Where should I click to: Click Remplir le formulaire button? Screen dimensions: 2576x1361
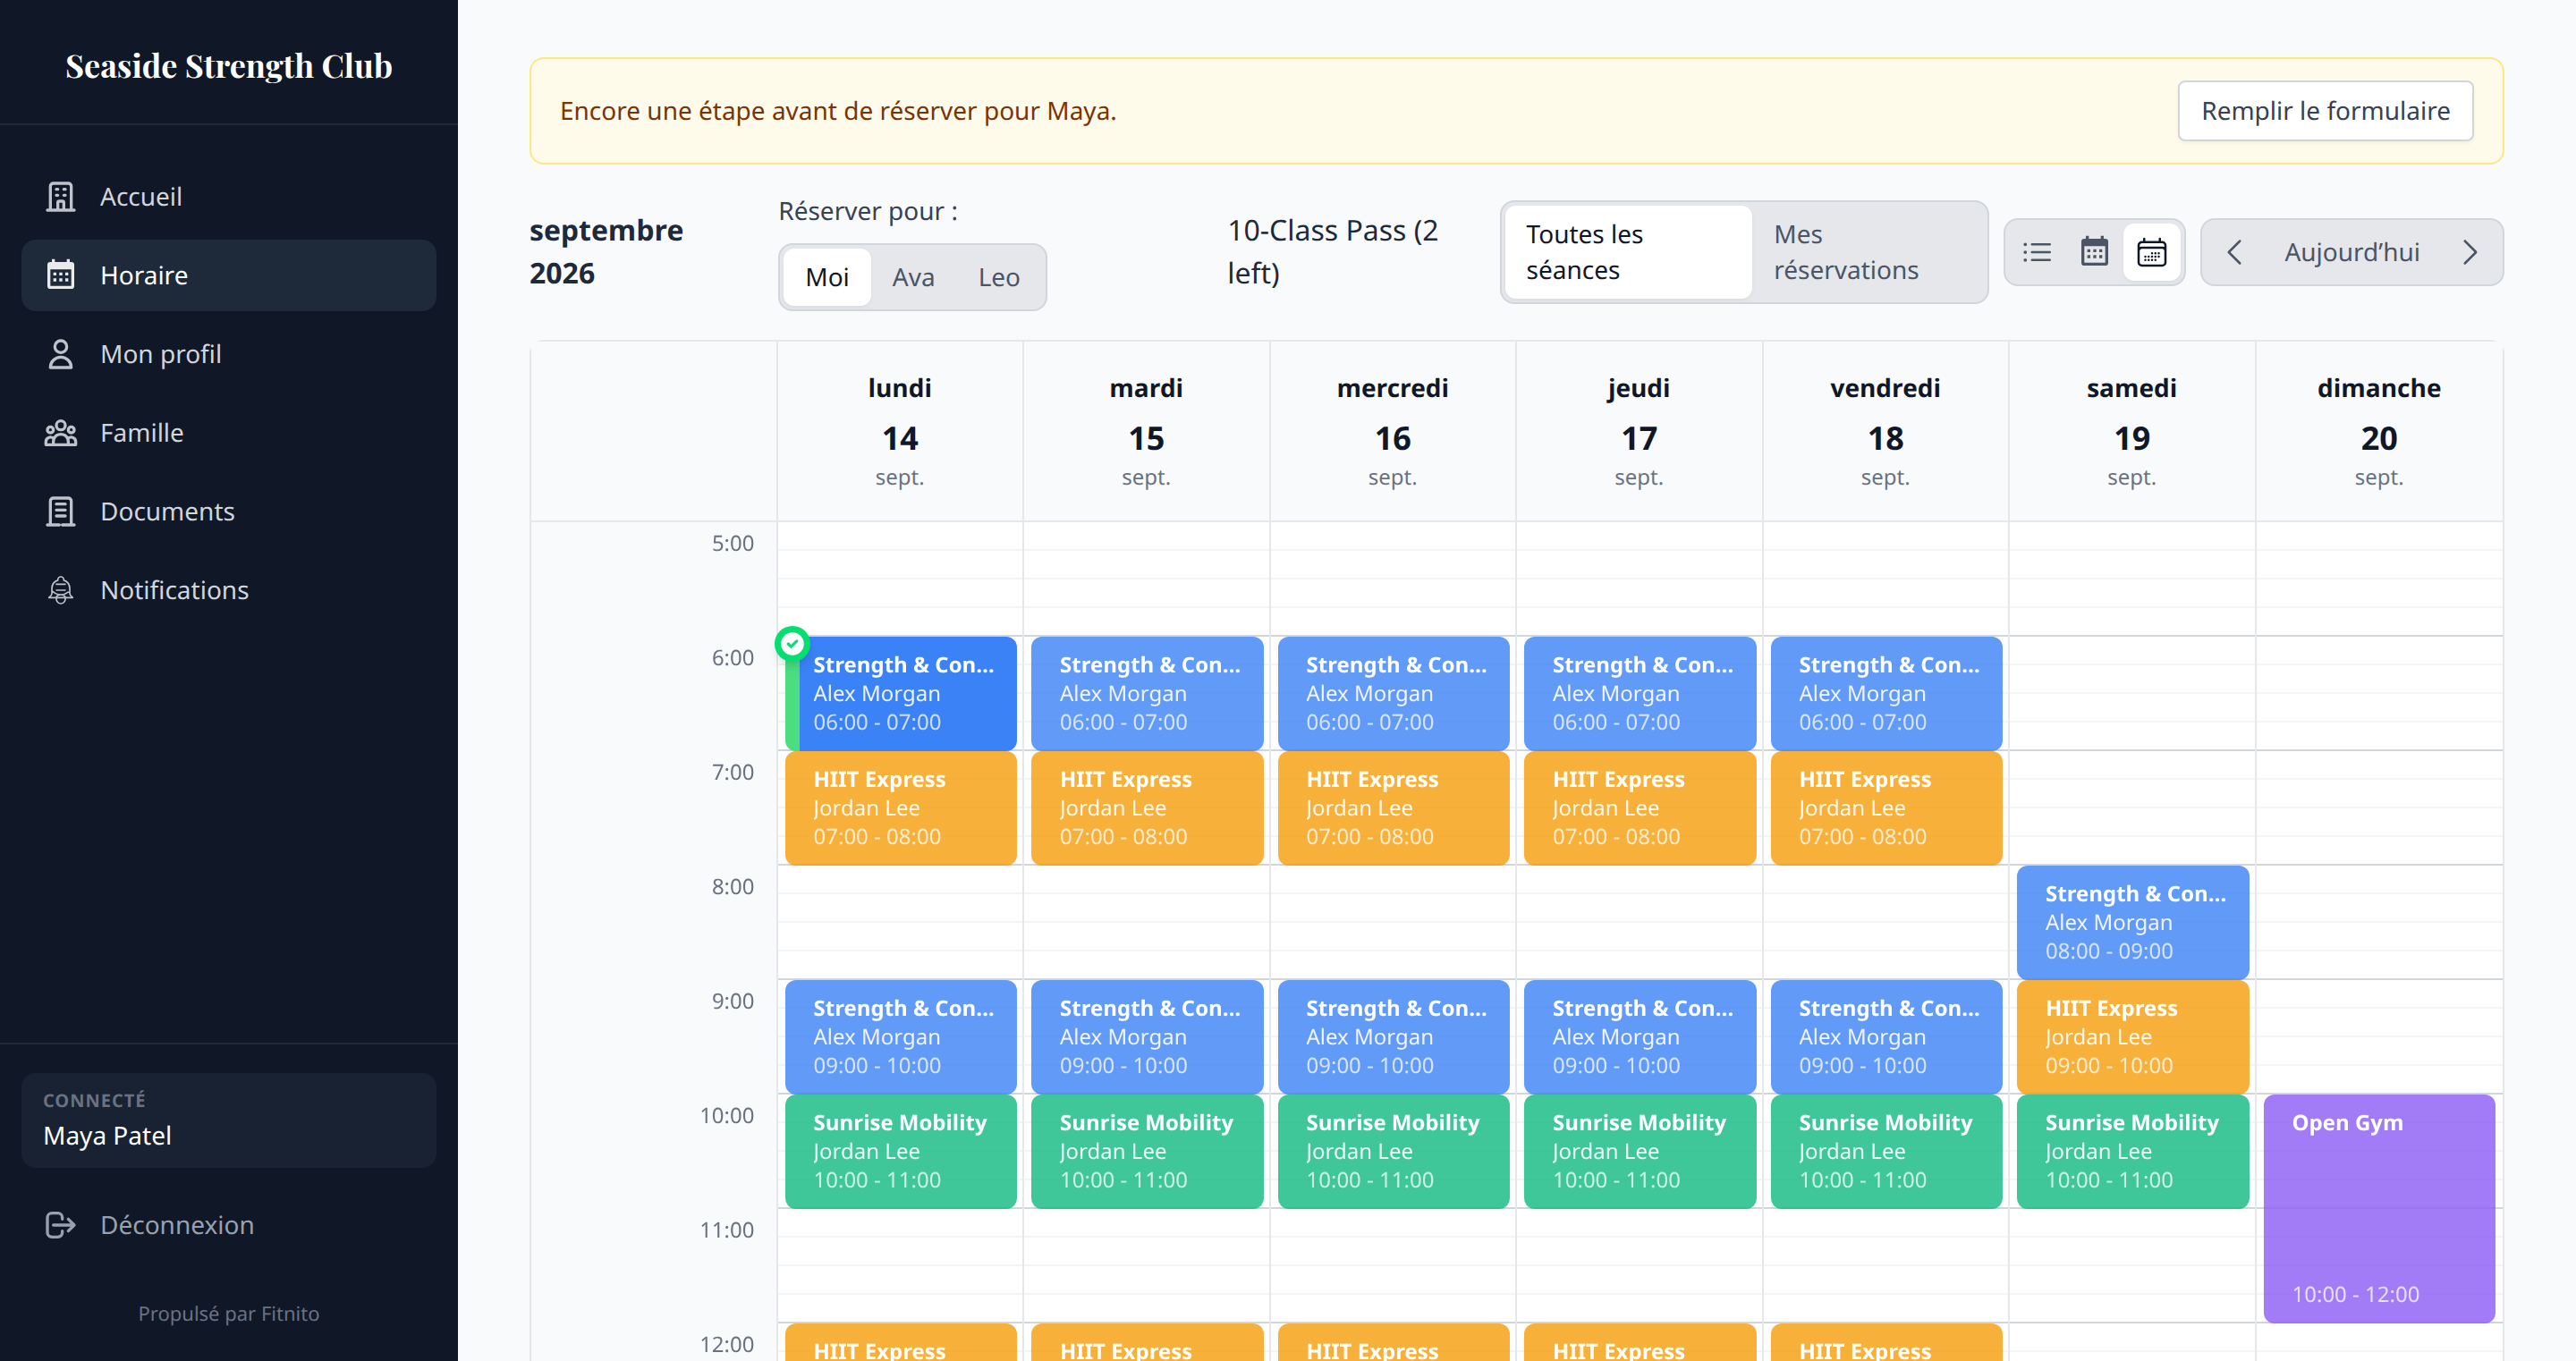click(x=2325, y=111)
